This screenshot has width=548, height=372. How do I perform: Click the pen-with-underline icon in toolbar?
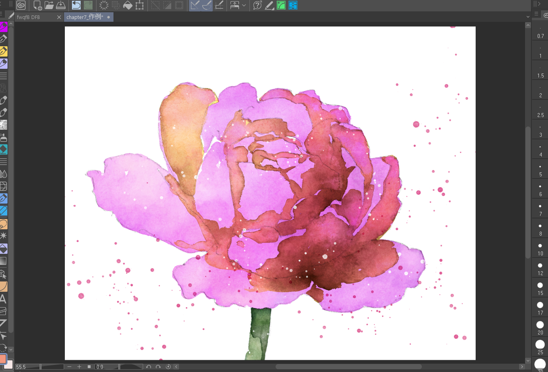point(269,5)
